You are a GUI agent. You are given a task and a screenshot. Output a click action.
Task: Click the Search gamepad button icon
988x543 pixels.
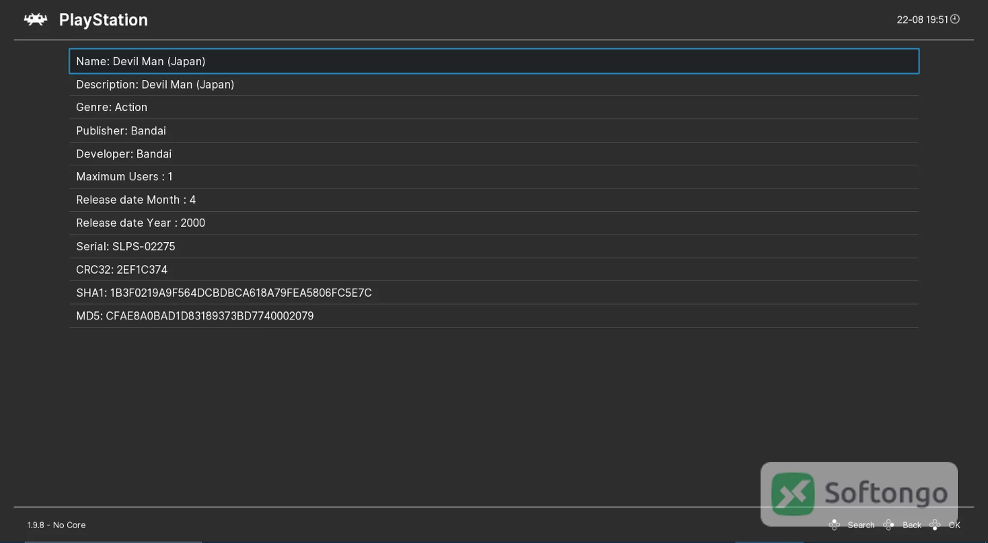pyautogui.click(x=834, y=524)
